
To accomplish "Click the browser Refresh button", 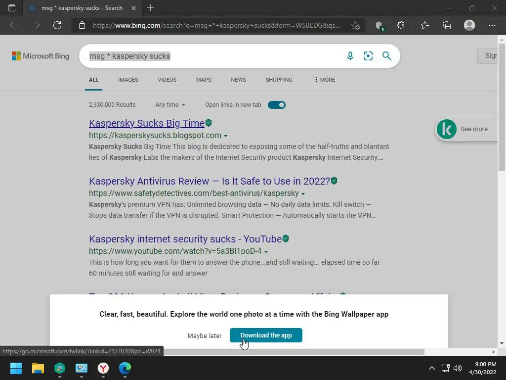I will point(57,25).
